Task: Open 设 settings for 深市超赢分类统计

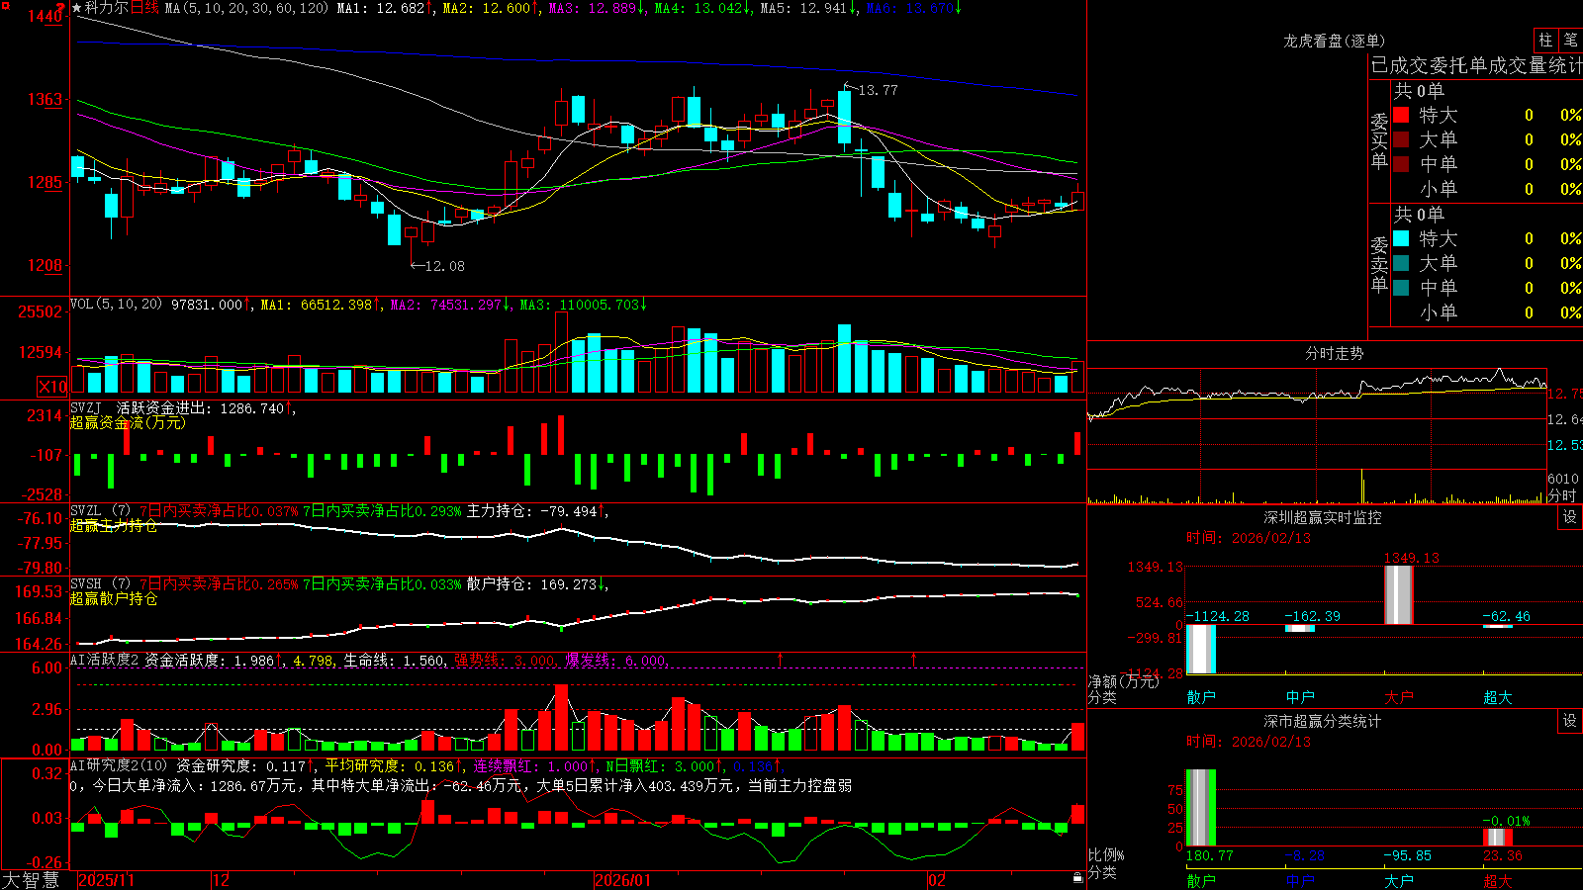Action: (x=1570, y=721)
